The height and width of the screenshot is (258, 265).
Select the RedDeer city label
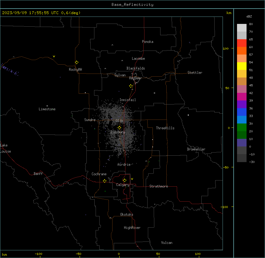pyautogui.click(x=135, y=78)
